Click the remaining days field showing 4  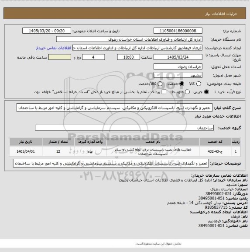tap(93, 57)
